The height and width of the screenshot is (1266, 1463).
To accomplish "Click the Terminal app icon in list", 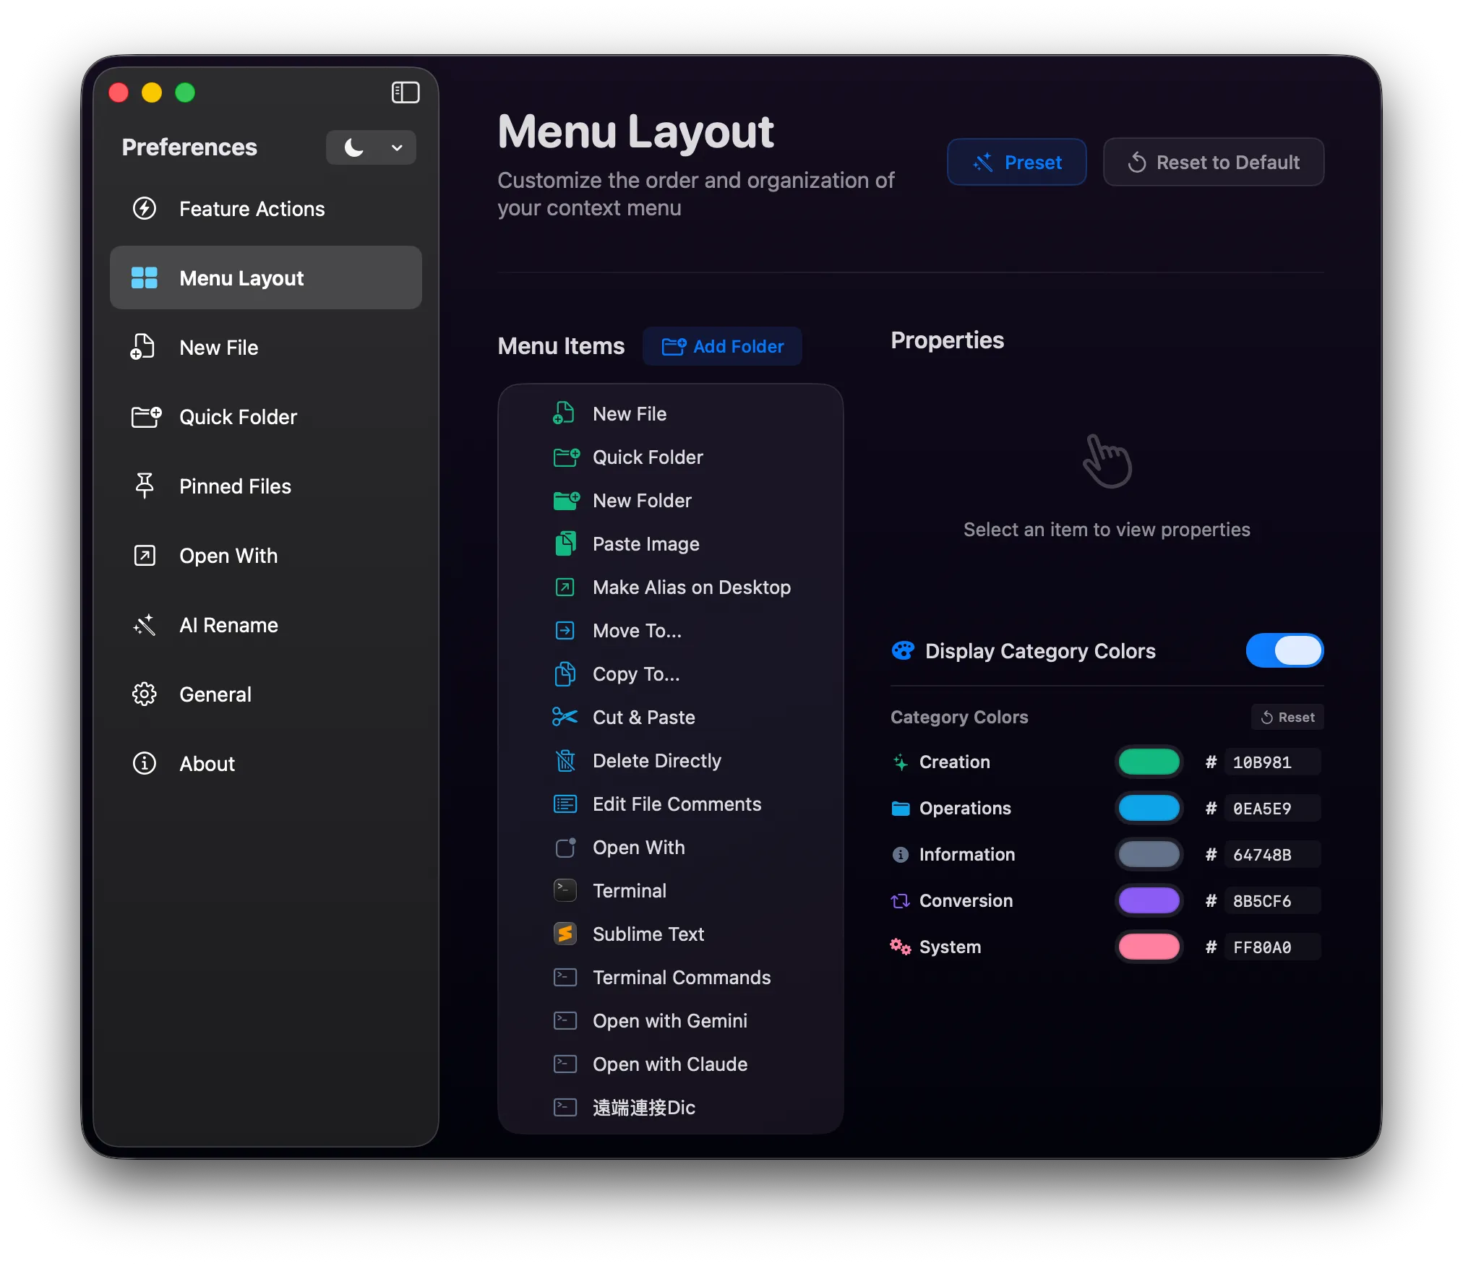I will coord(565,890).
